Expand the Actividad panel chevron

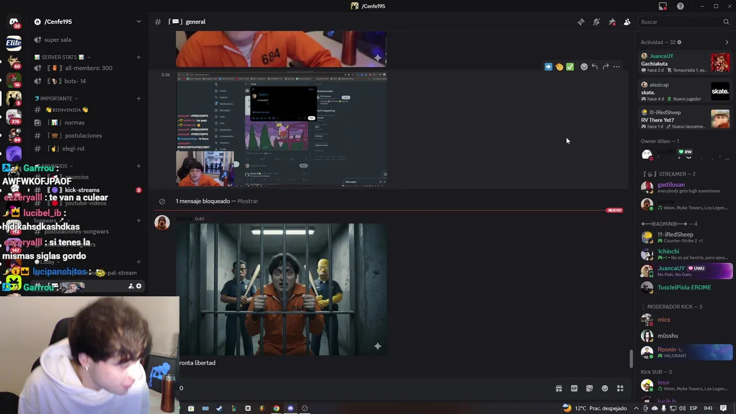click(x=727, y=42)
